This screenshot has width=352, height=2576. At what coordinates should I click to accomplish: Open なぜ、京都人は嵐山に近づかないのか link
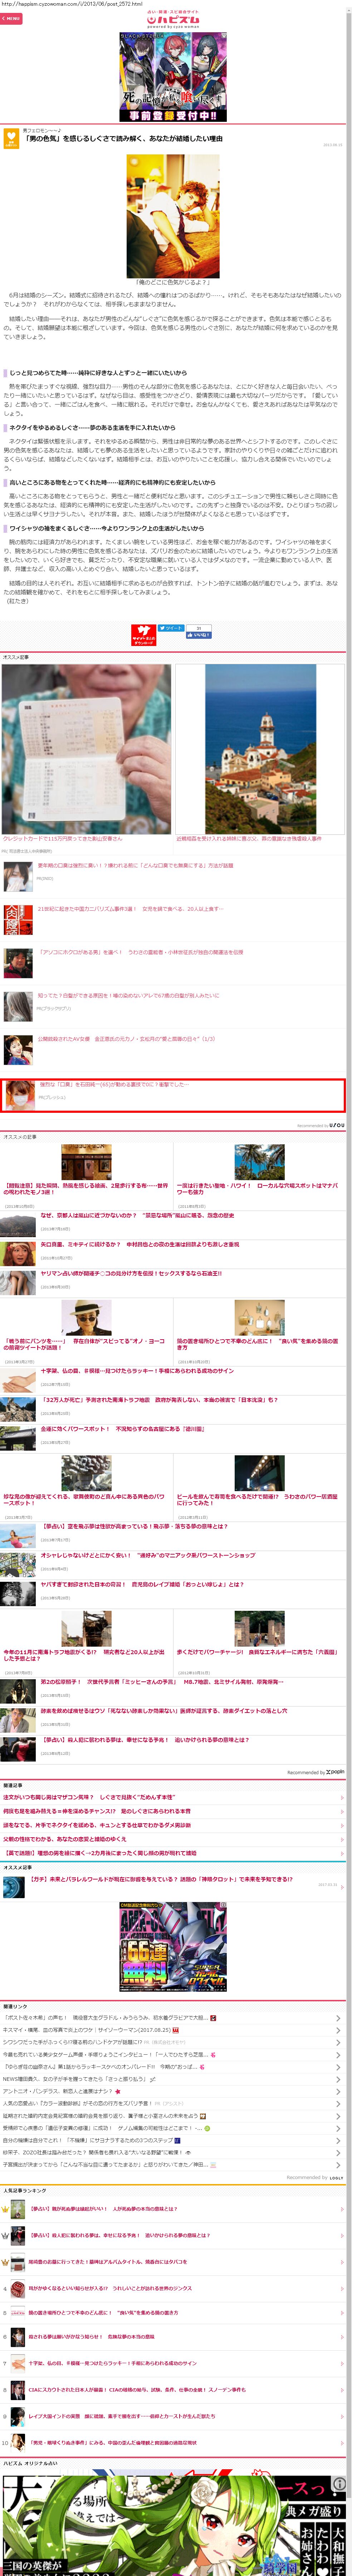tap(138, 1215)
